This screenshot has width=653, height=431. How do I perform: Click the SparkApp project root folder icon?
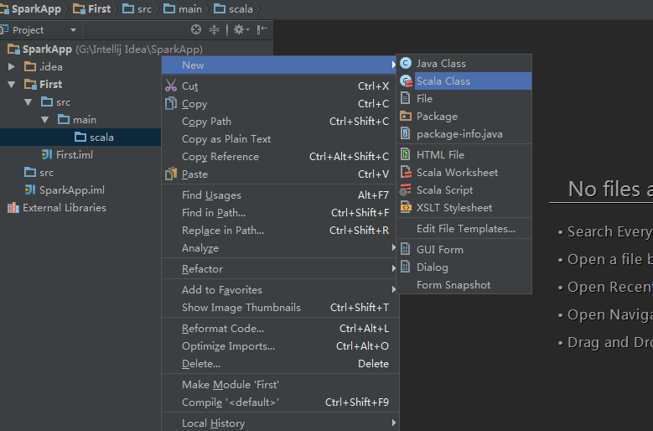pos(13,49)
